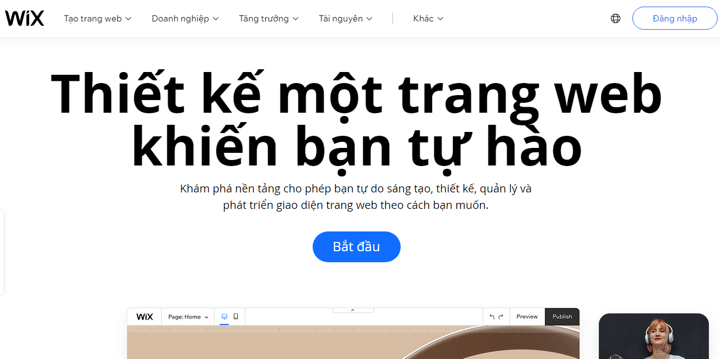The height and width of the screenshot is (359, 721).
Task: Select mobile view icon in editor preview
Action: coord(236,317)
